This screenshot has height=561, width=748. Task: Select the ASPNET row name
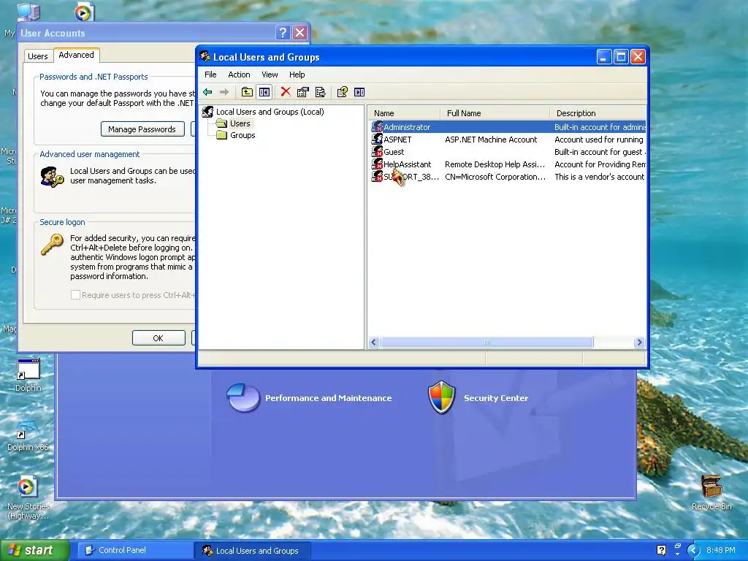(397, 140)
